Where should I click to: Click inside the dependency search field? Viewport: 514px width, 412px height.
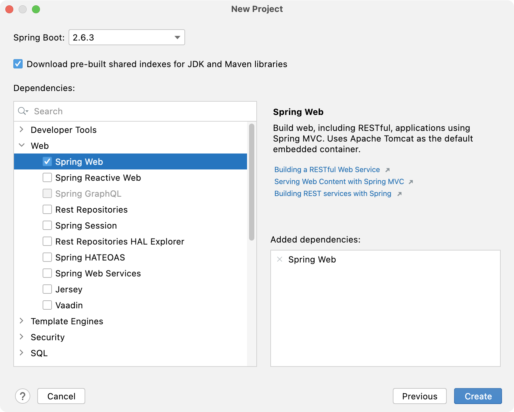(x=100, y=111)
